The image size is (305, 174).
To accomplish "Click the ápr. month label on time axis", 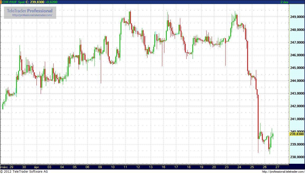I will point(36,167).
